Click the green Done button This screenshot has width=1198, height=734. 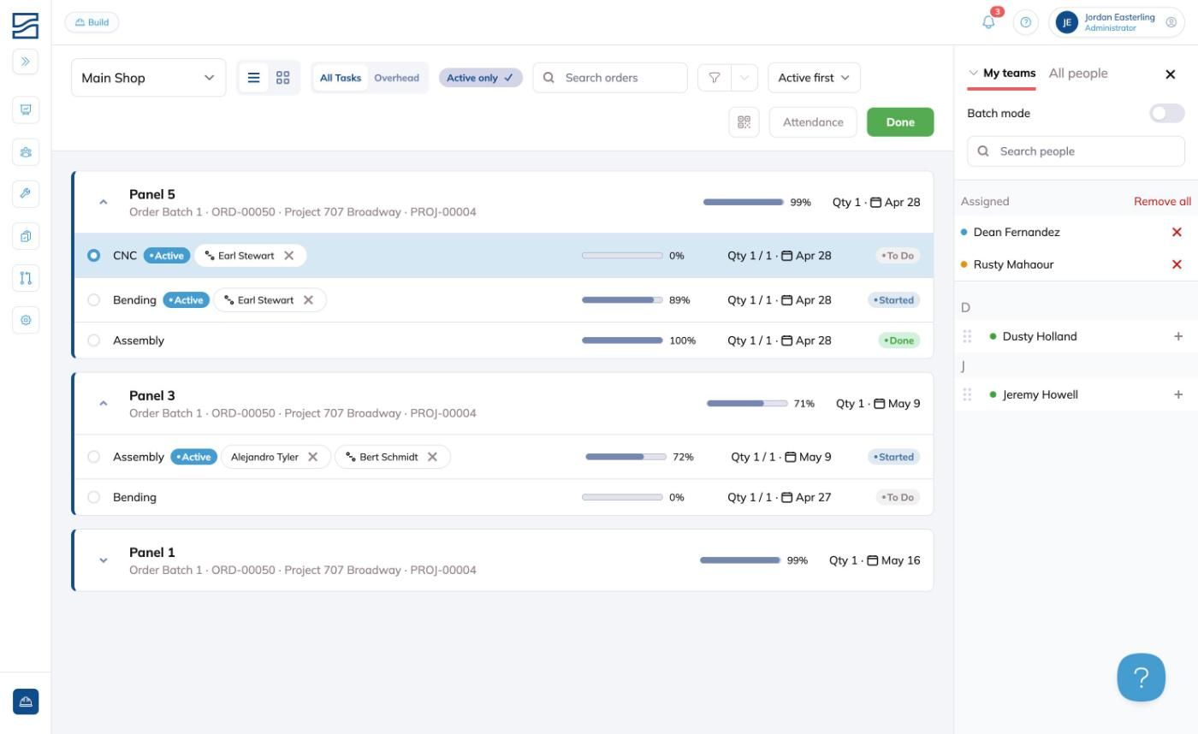[x=900, y=122]
